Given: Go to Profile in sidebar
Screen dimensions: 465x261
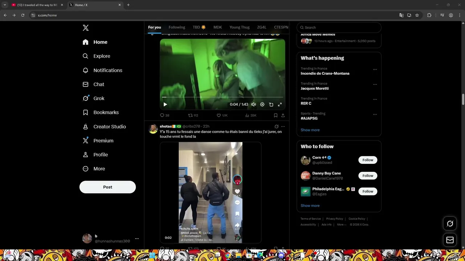Looking at the screenshot, I should click(x=95, y=155).
